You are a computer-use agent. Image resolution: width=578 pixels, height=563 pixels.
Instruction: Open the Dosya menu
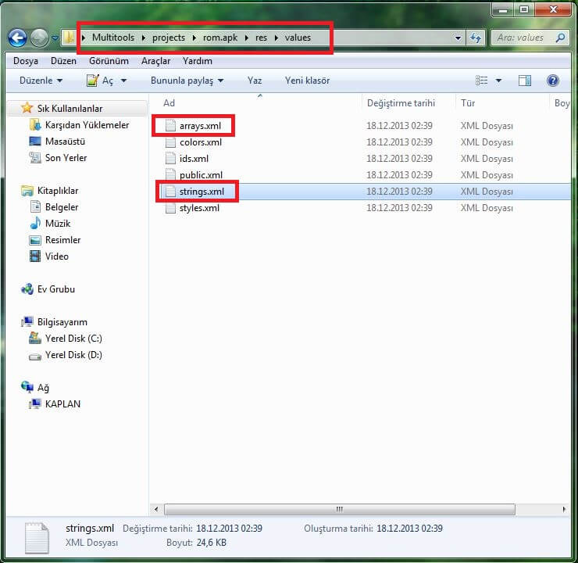click(x=26, y=60)
